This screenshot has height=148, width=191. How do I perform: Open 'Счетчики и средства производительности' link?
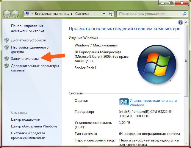click(28, 135)
